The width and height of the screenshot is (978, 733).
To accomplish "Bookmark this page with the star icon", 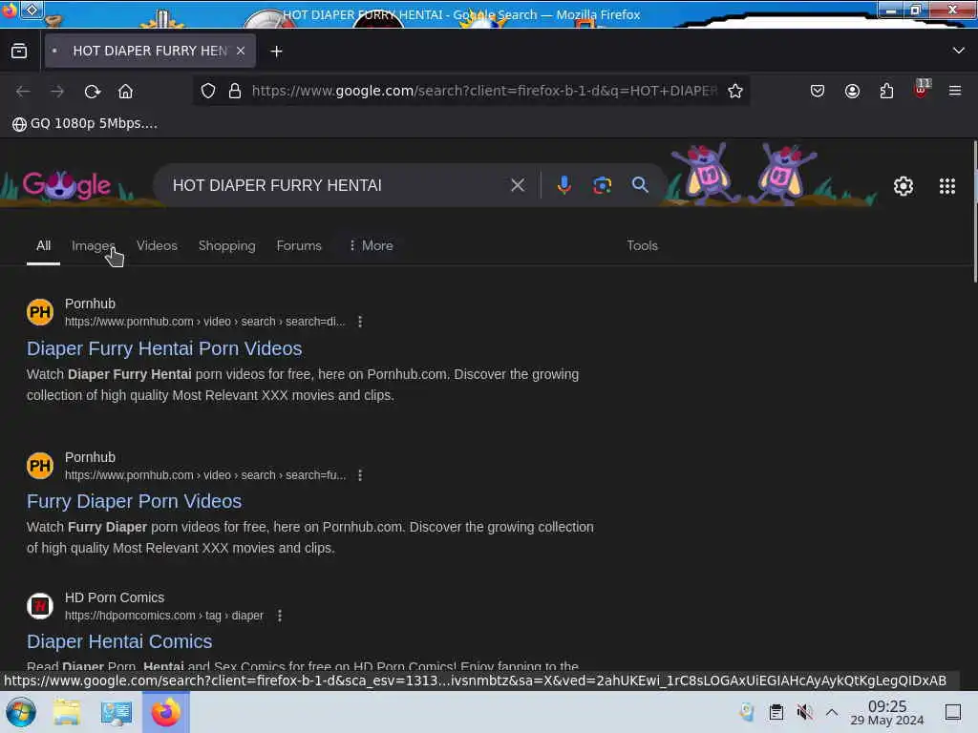I will pyautogui.click(x=735, y=91).
